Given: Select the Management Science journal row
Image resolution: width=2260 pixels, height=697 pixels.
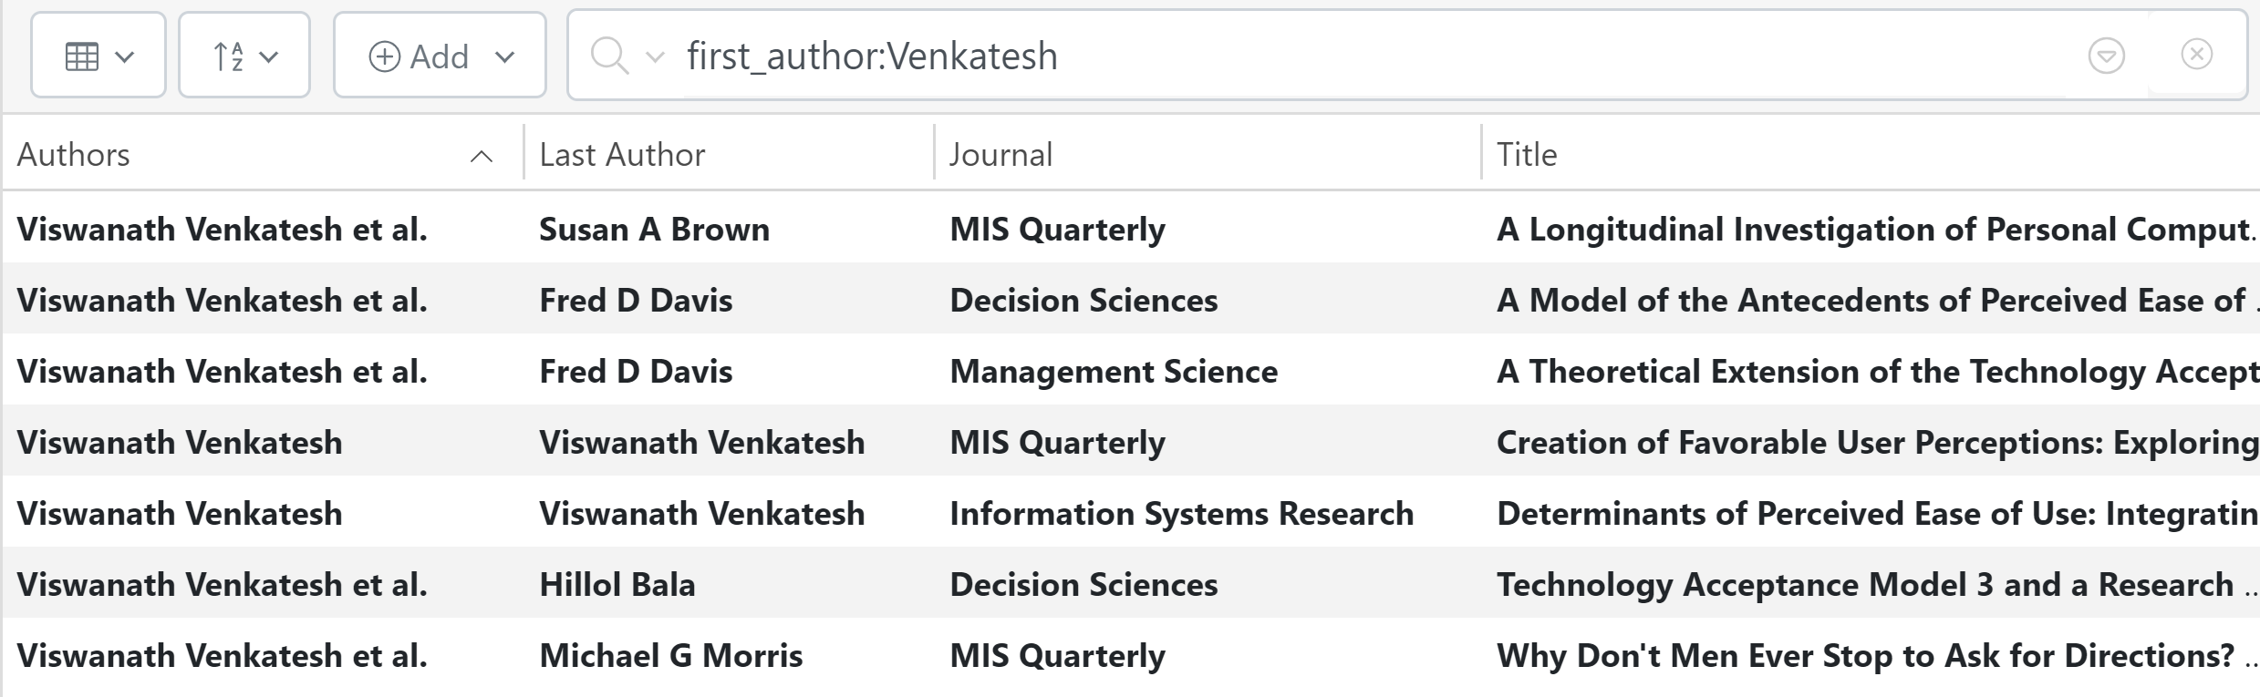Looking at the screenshot, I should (x=1114, y=372).
